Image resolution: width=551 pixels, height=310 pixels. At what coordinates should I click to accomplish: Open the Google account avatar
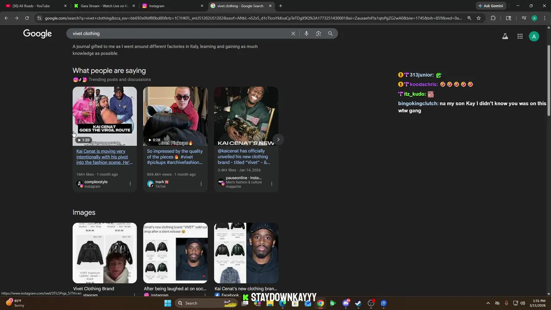tap(534, 37)
